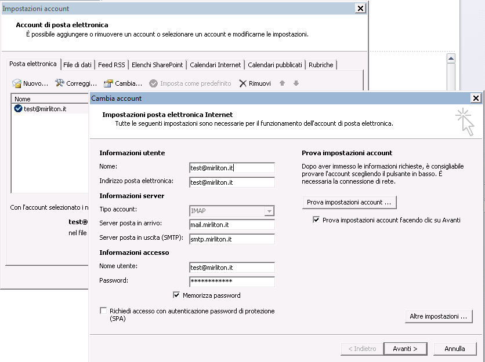485x362 pixels.
Task: Click the Avanti button
Action: click(405, 349)
